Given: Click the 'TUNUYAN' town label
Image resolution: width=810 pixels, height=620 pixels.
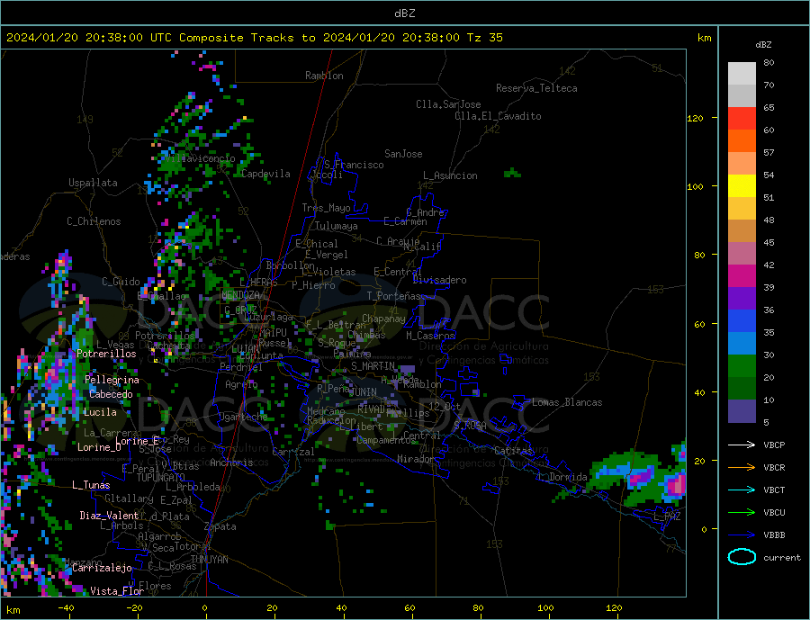Looking at the screenshot, I should coord(209,560).
